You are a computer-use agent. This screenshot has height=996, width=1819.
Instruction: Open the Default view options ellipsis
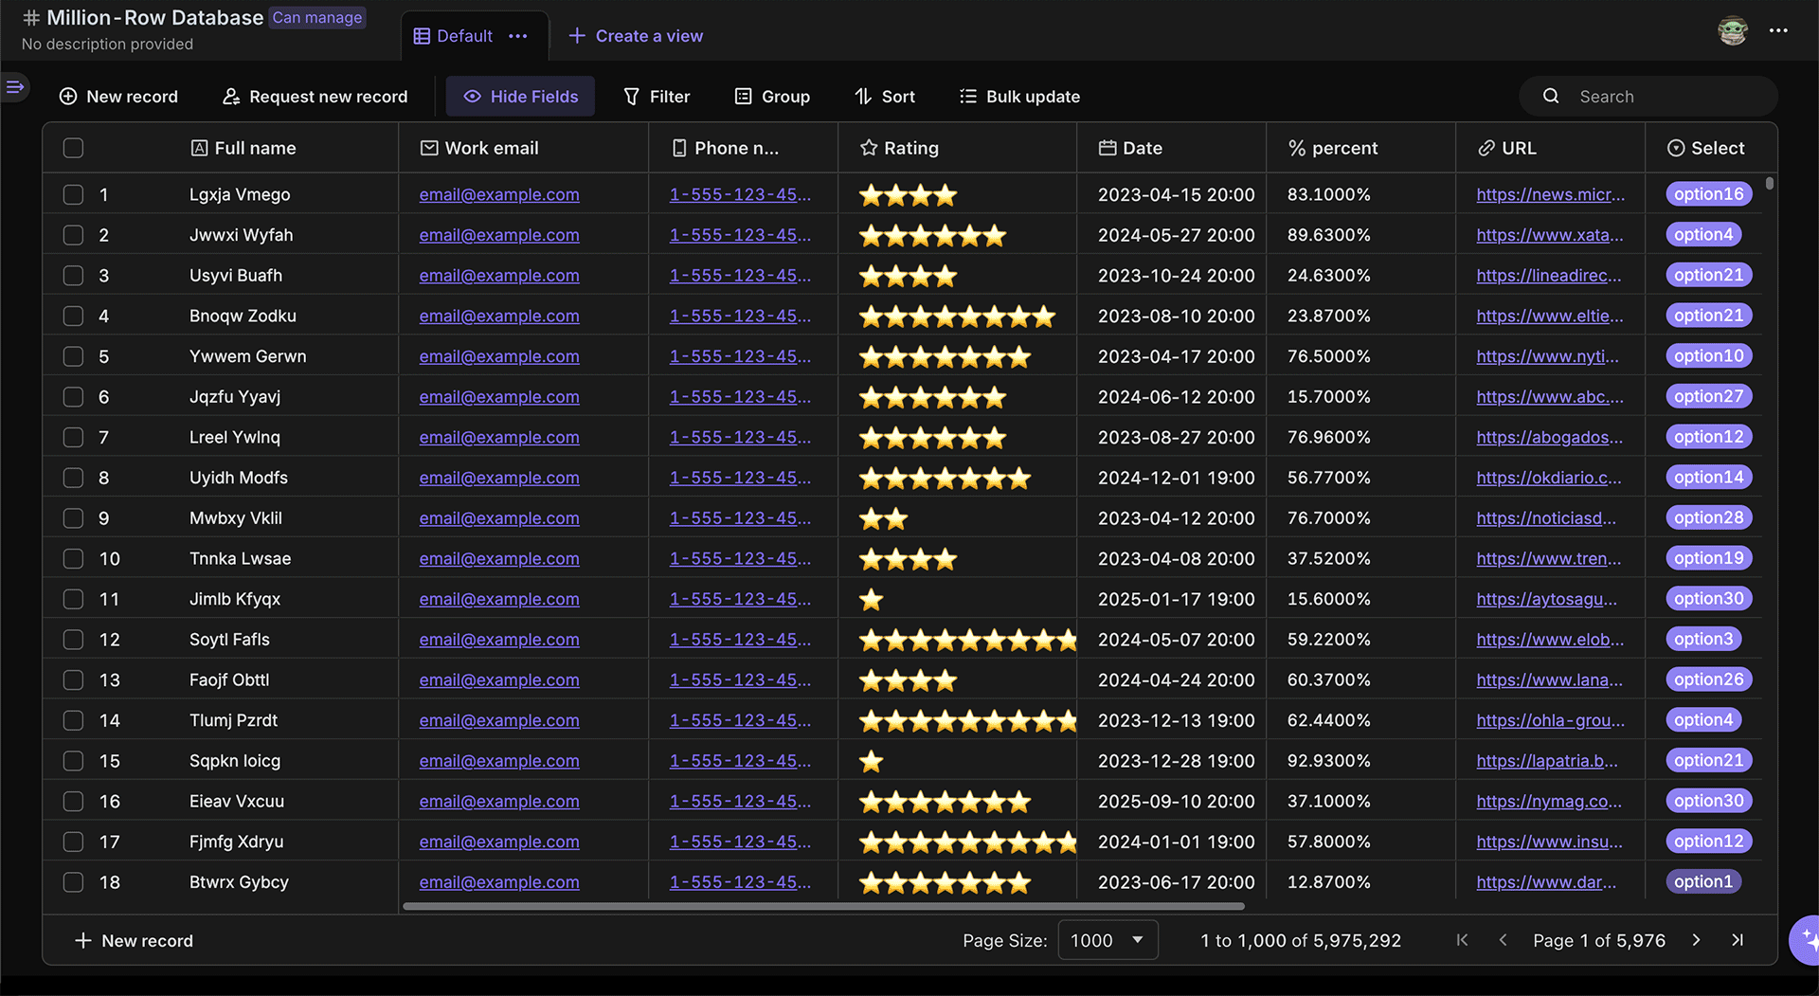(x=517, y=36)
